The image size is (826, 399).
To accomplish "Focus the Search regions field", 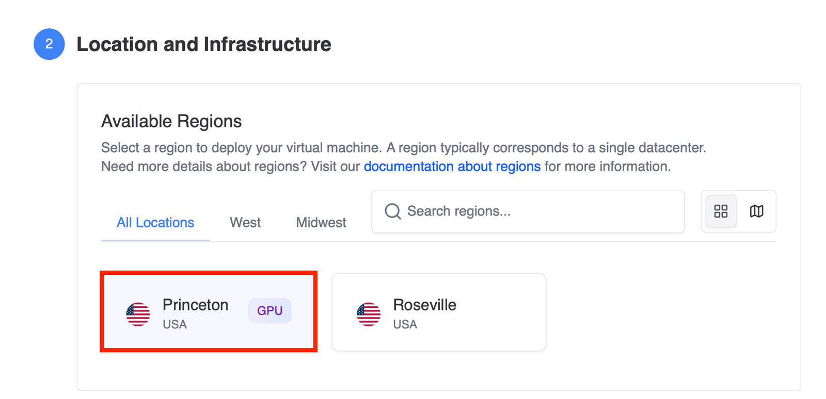I will [x=528, y=211].
